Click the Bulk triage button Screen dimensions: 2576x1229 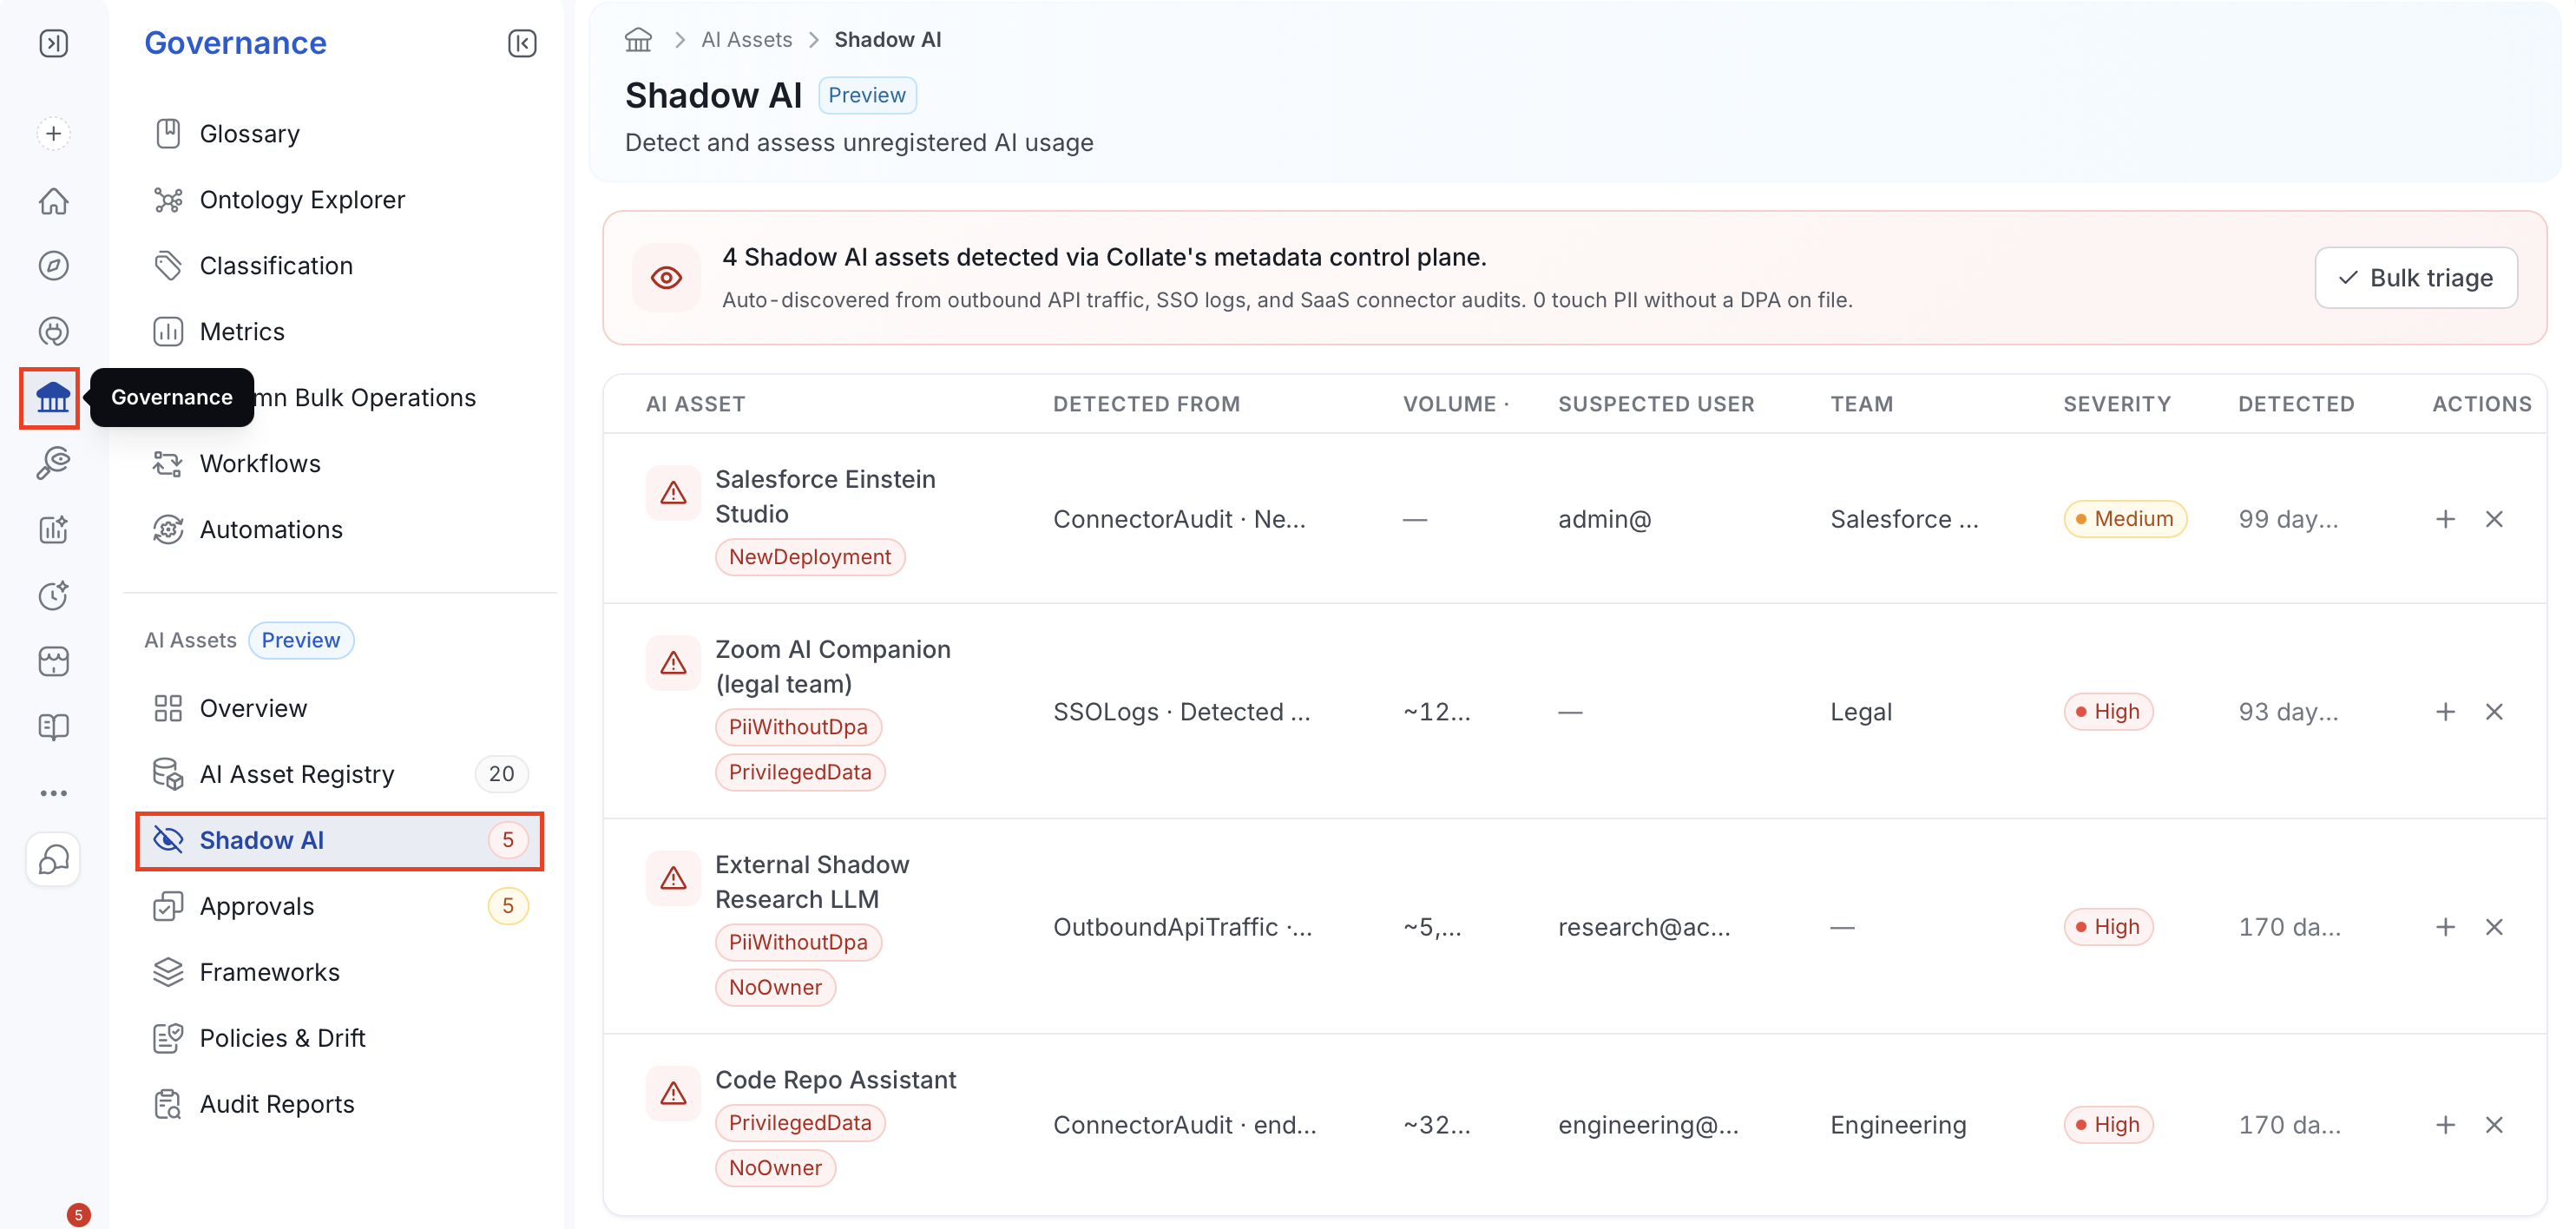(2416, 278)
